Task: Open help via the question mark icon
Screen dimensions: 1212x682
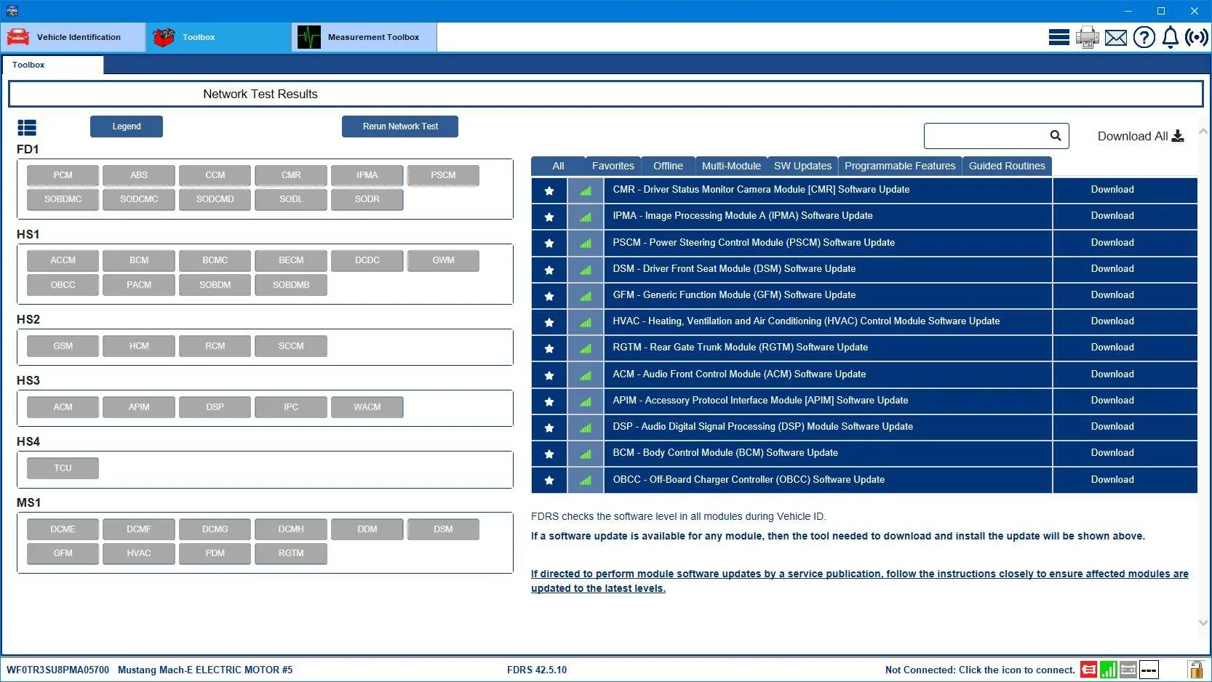Action: (x=1144, y=37)
